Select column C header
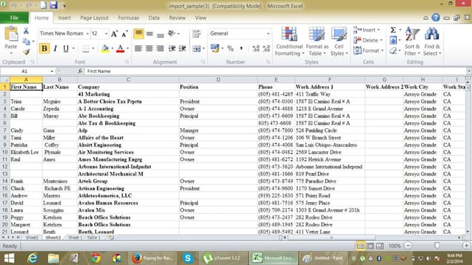Viewport: 472px width, 265px height. pyautogui.click(x=128, y=80)
